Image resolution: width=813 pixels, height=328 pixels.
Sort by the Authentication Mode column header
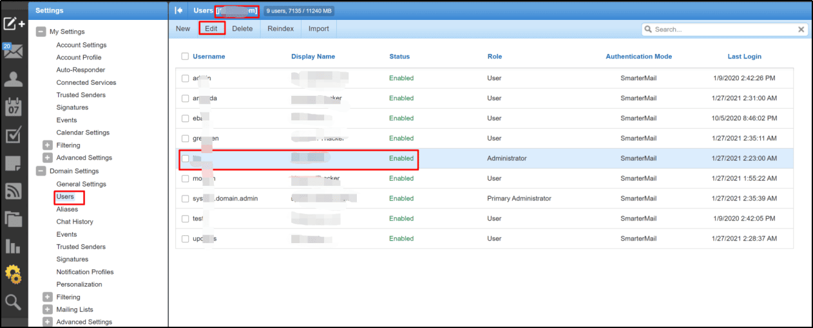tap(638, 57)
